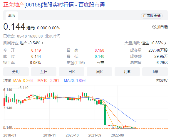The height and width of the screenshot is (138, 171).
Task: Select the 港股 tab
Action: (x=12, y=16)
